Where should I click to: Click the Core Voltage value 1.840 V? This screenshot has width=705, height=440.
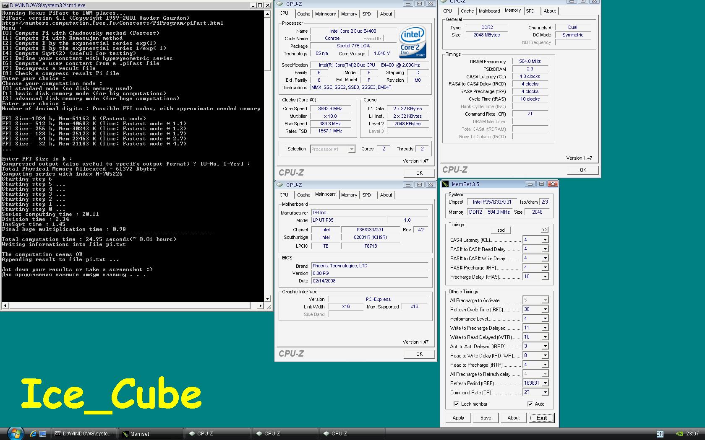(382, 53)
